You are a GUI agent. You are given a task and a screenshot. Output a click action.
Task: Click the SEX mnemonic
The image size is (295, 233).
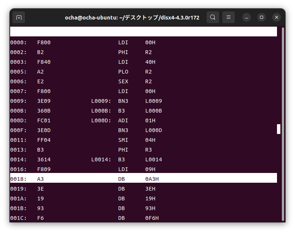coord(123,82)
